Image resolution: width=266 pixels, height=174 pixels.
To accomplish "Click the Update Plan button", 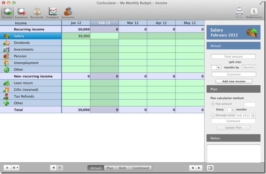I will click(233, 128).
